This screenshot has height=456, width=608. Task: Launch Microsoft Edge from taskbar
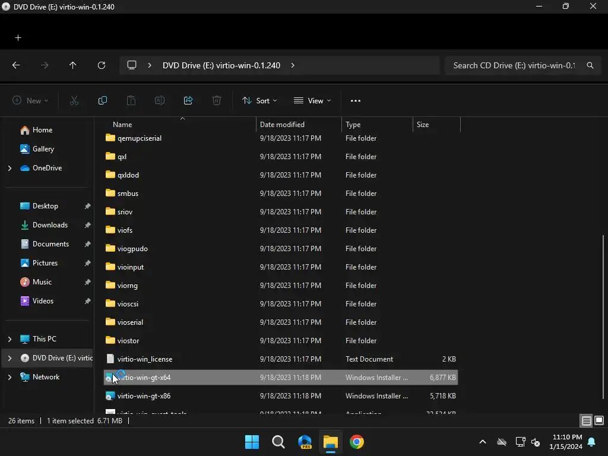[305, 442]
